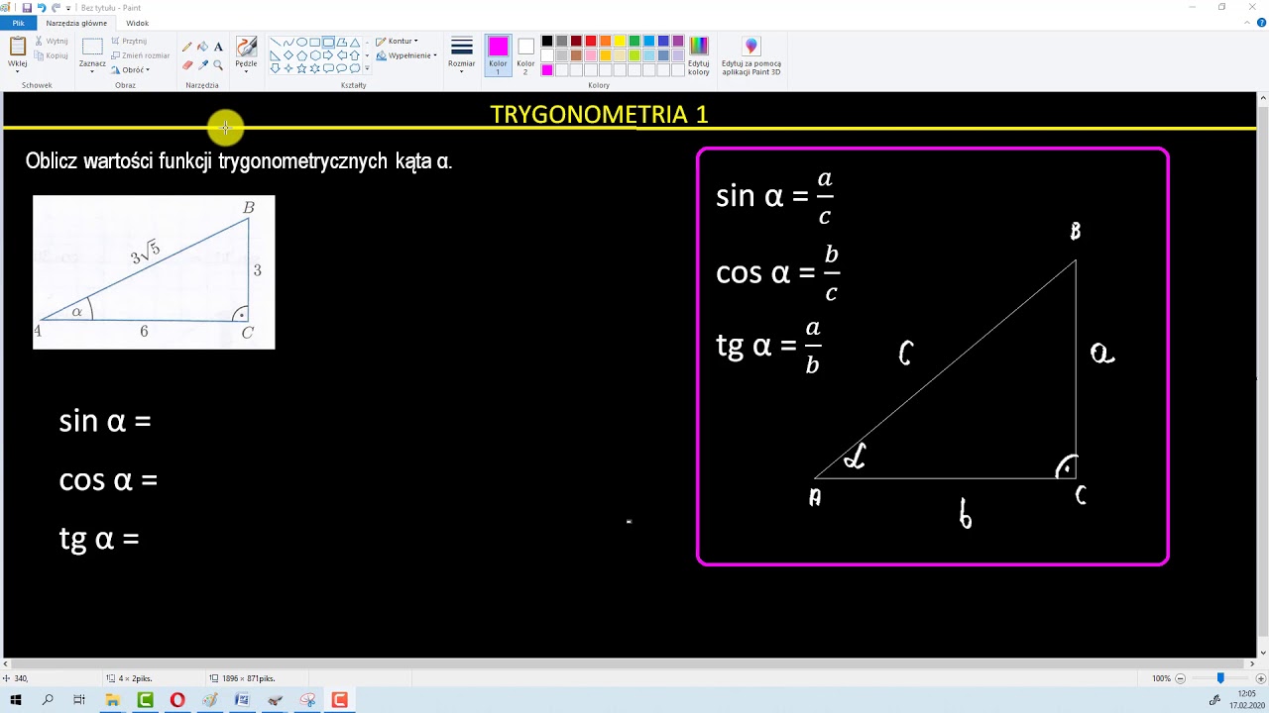
Task: Open taskbar search magnifier
Action: pos(48,700)
